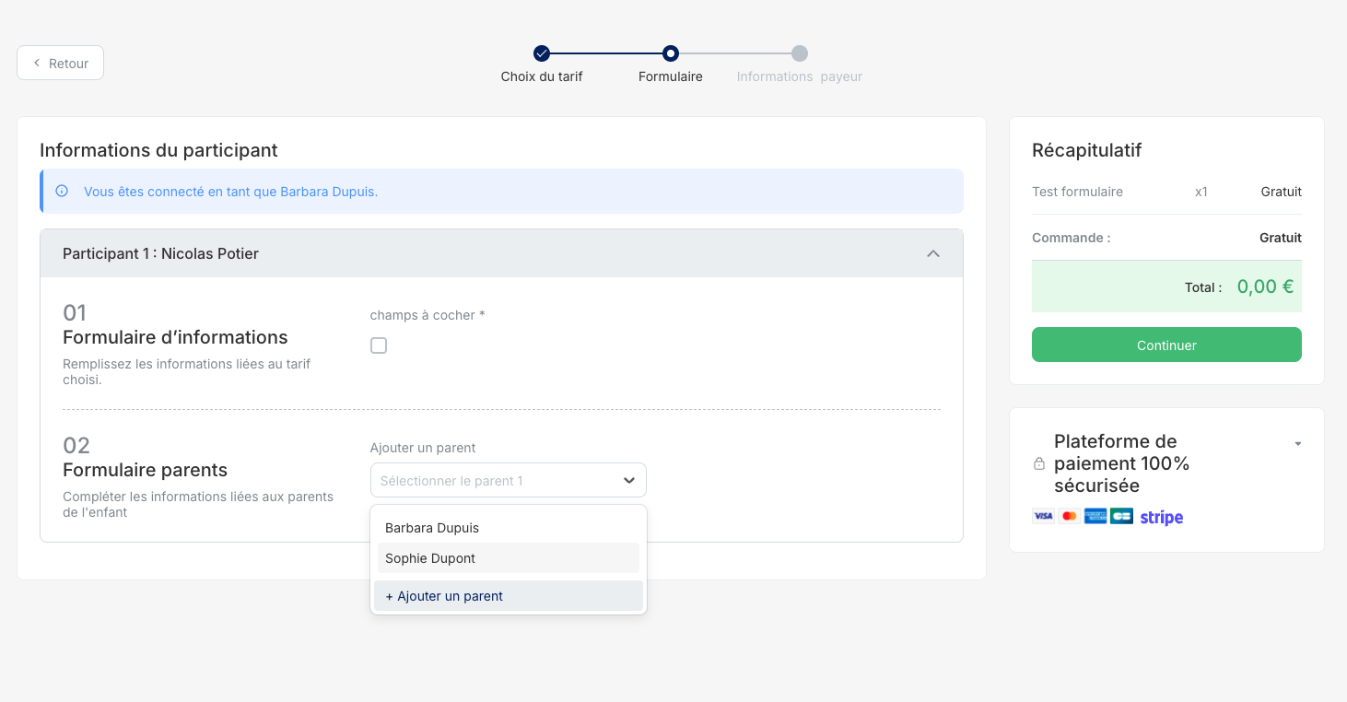The image size is (1347, 702).
Task: Click the completed Choix du tarif step circle
Action: (542, 53)
